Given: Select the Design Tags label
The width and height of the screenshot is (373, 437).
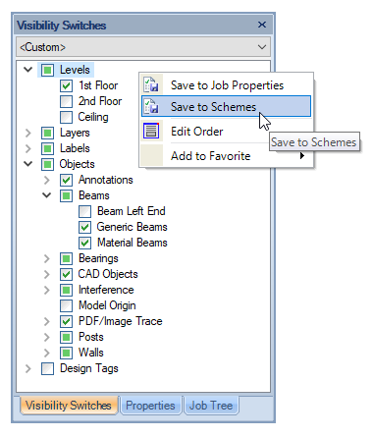Looking at the screenshot, I should [89, 368].
